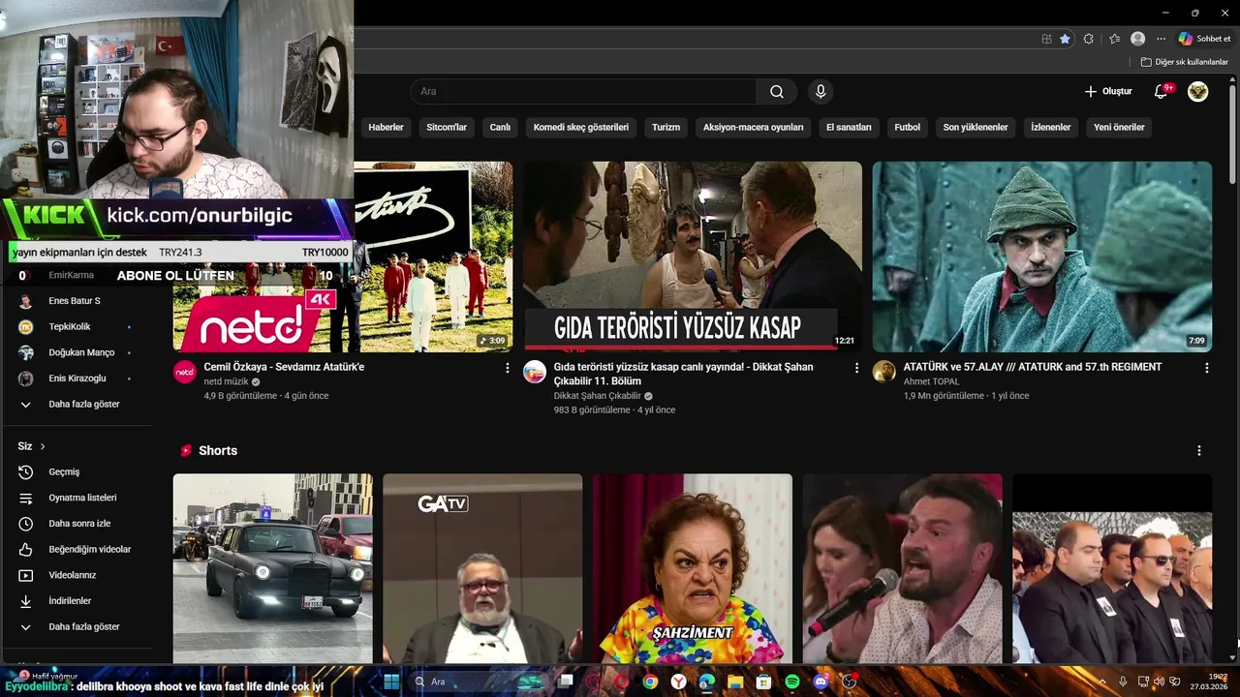Screen dimensions: 1240x697
Task: Open Beğendiğim videolar in sidebar
Action: [x=89, y=550]
